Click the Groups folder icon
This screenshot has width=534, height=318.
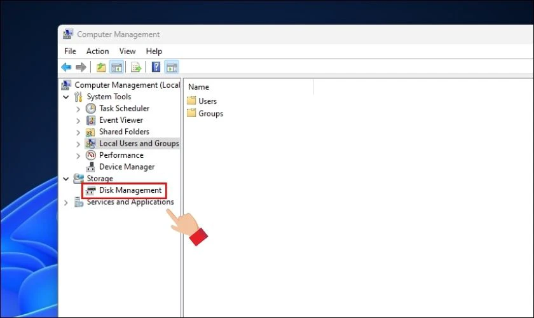pyautogui.click(x=191, y=113)
